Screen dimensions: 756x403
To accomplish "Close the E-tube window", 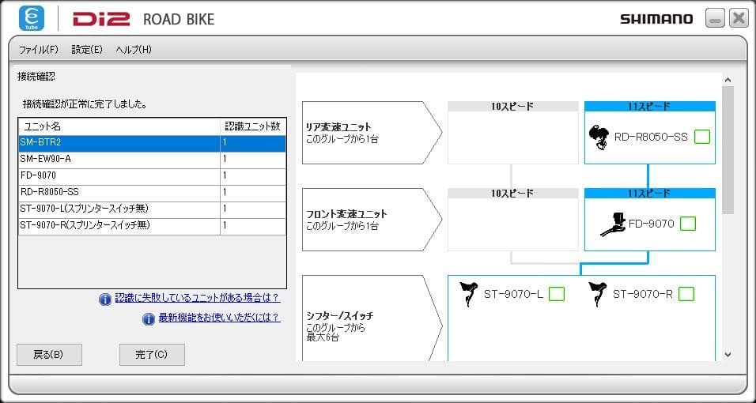I will [739, 18].
